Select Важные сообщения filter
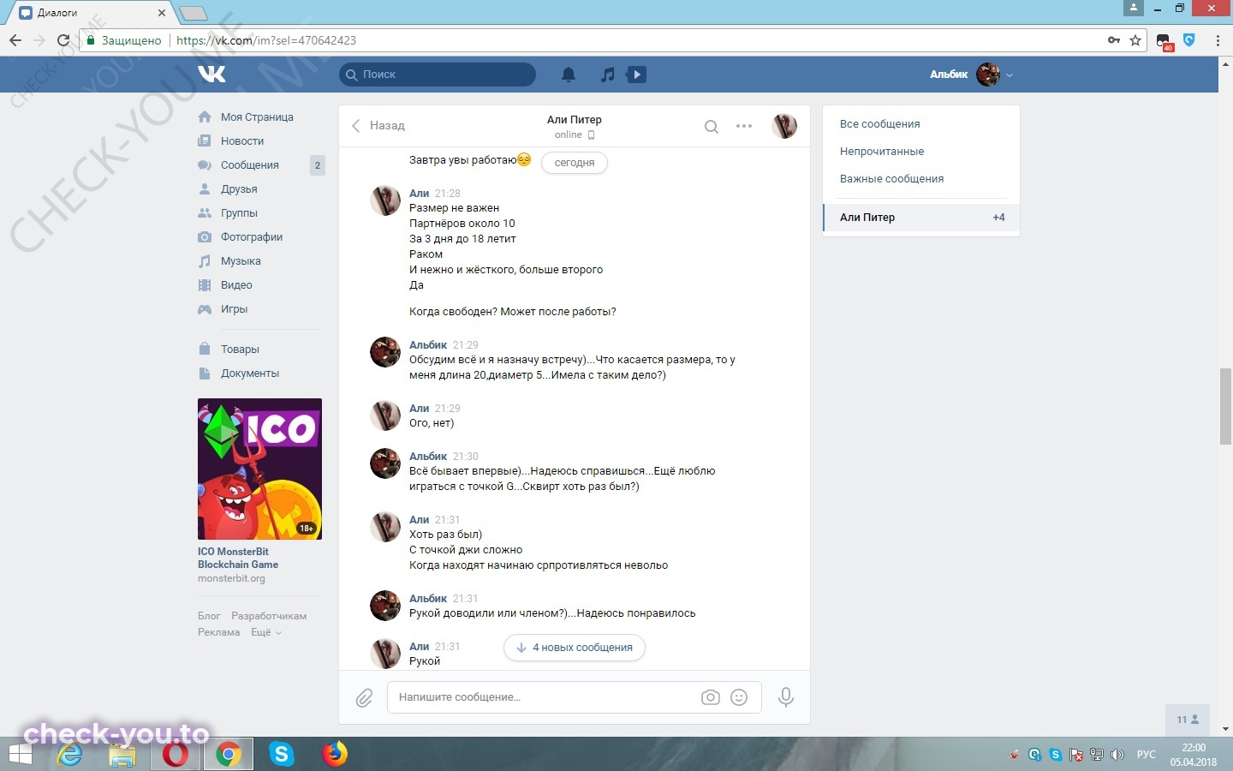Image resolution: width=1233 pixels, height=771 pixels. (x=891, y=179)
